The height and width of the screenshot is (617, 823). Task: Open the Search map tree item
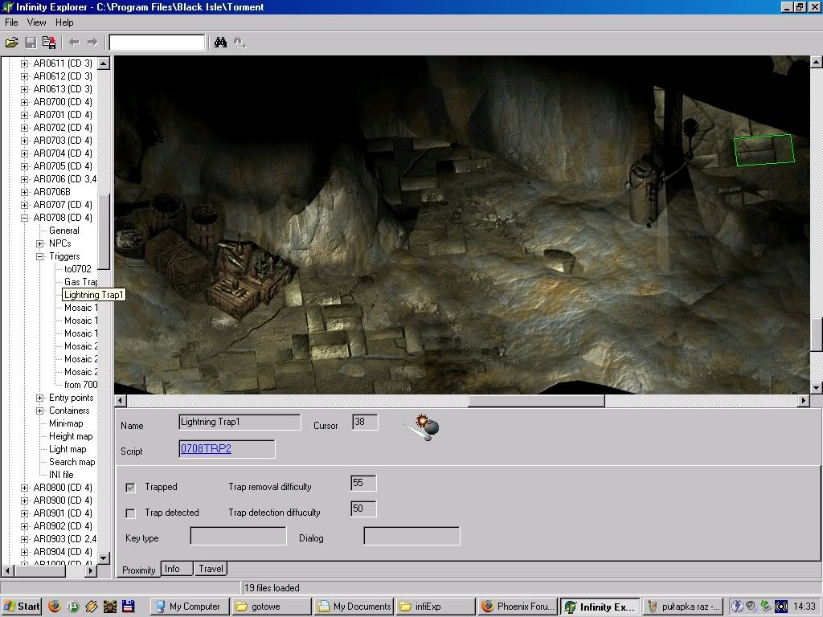[72, 462]
